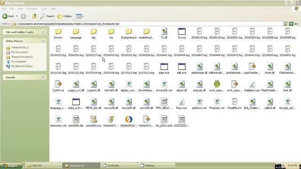Open the Start menu
This screenshot has width=301, height=169.
pyautogui.click(x=11, y=166)
